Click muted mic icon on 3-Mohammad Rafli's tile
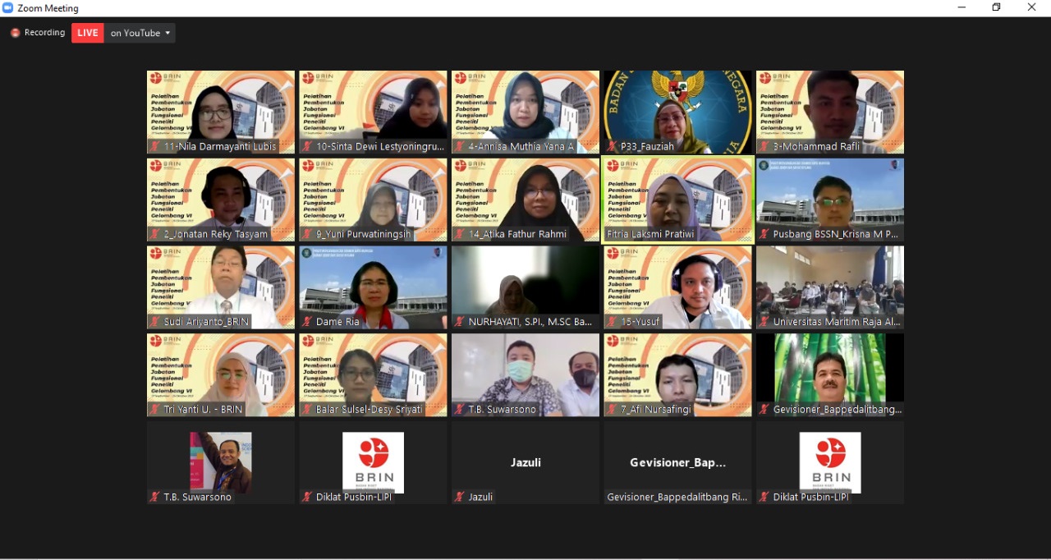1051x560 pixels. click(764, 147)
